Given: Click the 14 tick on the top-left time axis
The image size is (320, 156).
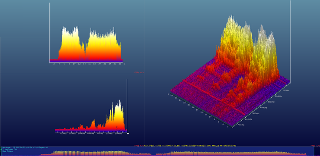Looking at the screenshot, I should click(84, 64).
